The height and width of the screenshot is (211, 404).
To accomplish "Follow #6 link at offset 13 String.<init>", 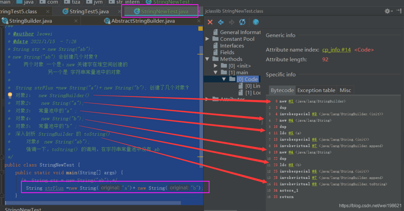I will [314, 139].
